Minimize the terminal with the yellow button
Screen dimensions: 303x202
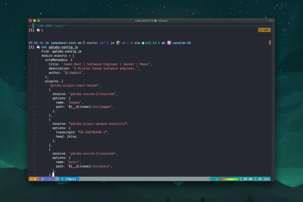[34, 21]
